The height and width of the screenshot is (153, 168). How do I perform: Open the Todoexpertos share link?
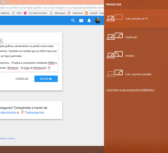tap(34, 112)
